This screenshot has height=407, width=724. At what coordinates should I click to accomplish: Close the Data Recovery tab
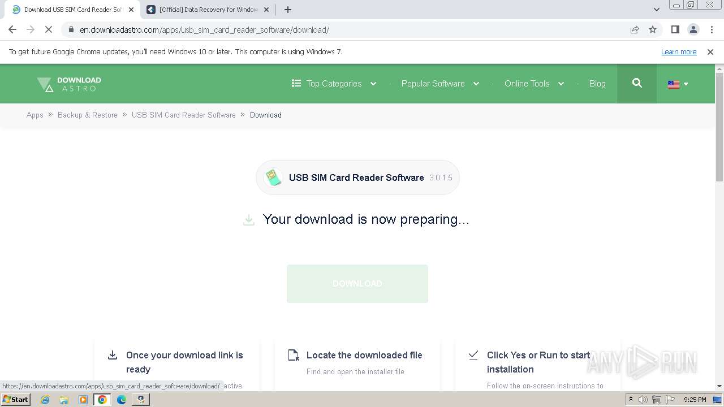267,10
